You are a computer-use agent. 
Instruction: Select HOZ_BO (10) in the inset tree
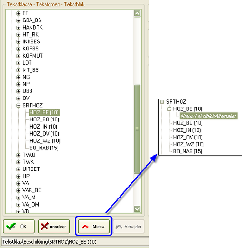188,123
